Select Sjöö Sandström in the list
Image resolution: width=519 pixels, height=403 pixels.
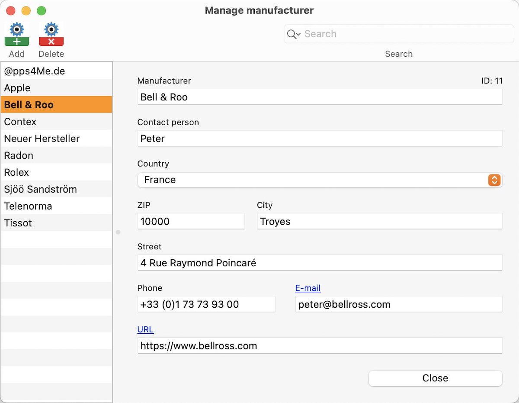(56, 189)
